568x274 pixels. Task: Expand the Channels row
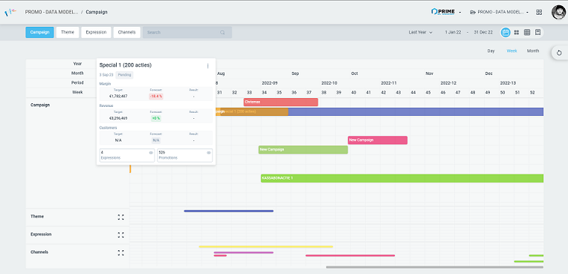click(x=120, y=252)
